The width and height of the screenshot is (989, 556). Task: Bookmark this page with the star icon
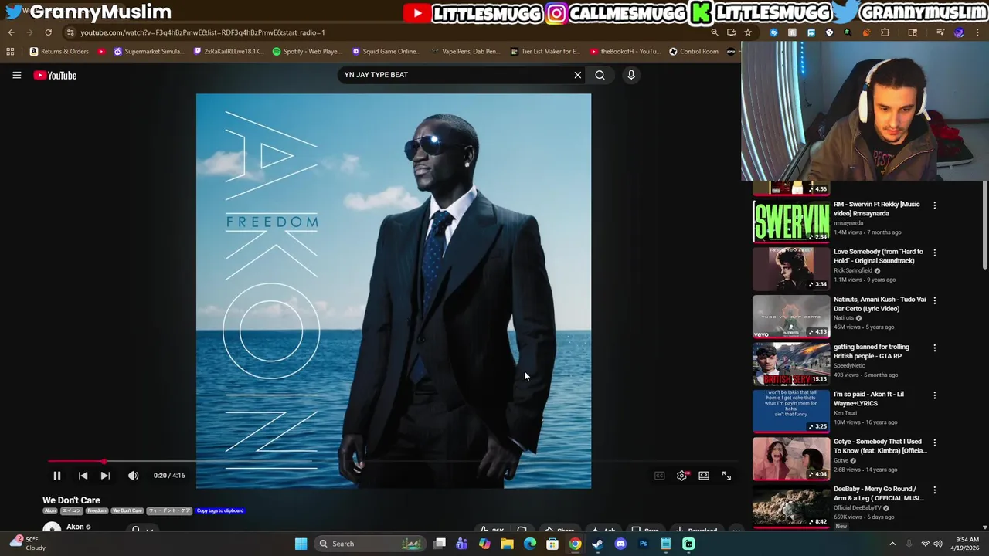coord(748,32)
